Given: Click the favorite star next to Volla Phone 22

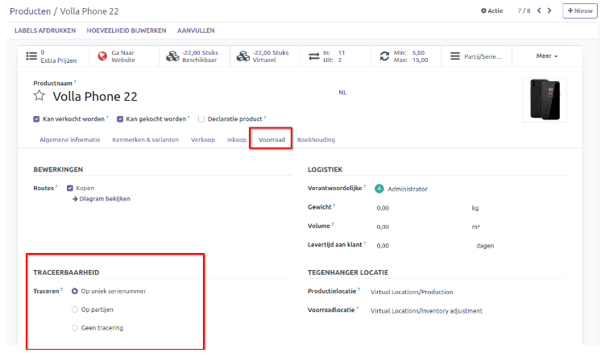Looking at the screenshot, I should 39,97.
